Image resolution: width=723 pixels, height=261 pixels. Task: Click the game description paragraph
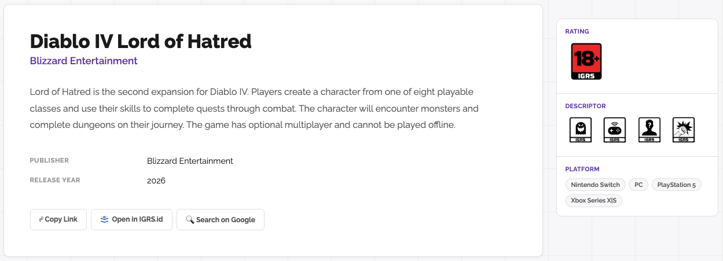coord(254,108)
